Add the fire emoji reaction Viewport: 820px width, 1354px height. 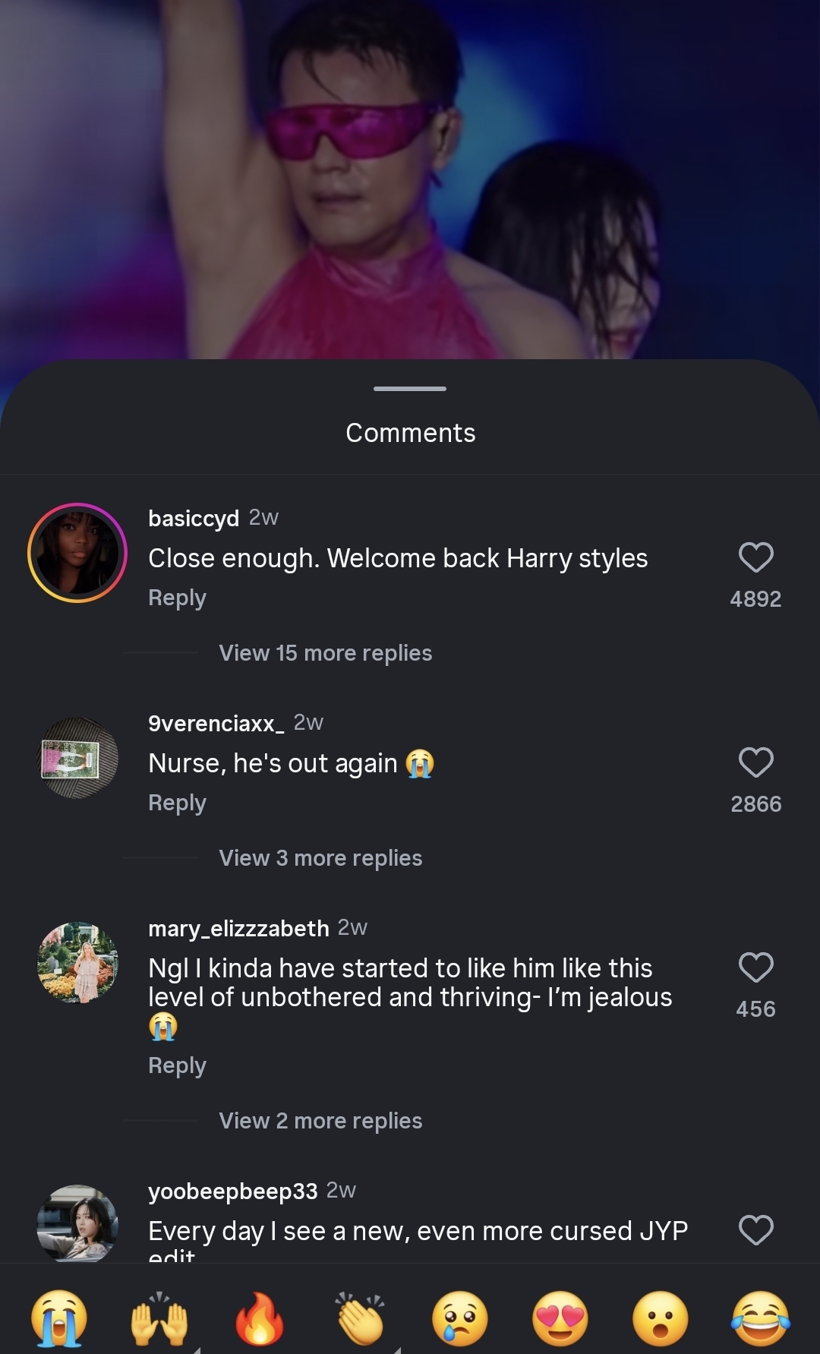[x=260, y=1318]
